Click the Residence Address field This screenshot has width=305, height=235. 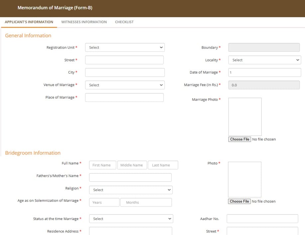131,231
